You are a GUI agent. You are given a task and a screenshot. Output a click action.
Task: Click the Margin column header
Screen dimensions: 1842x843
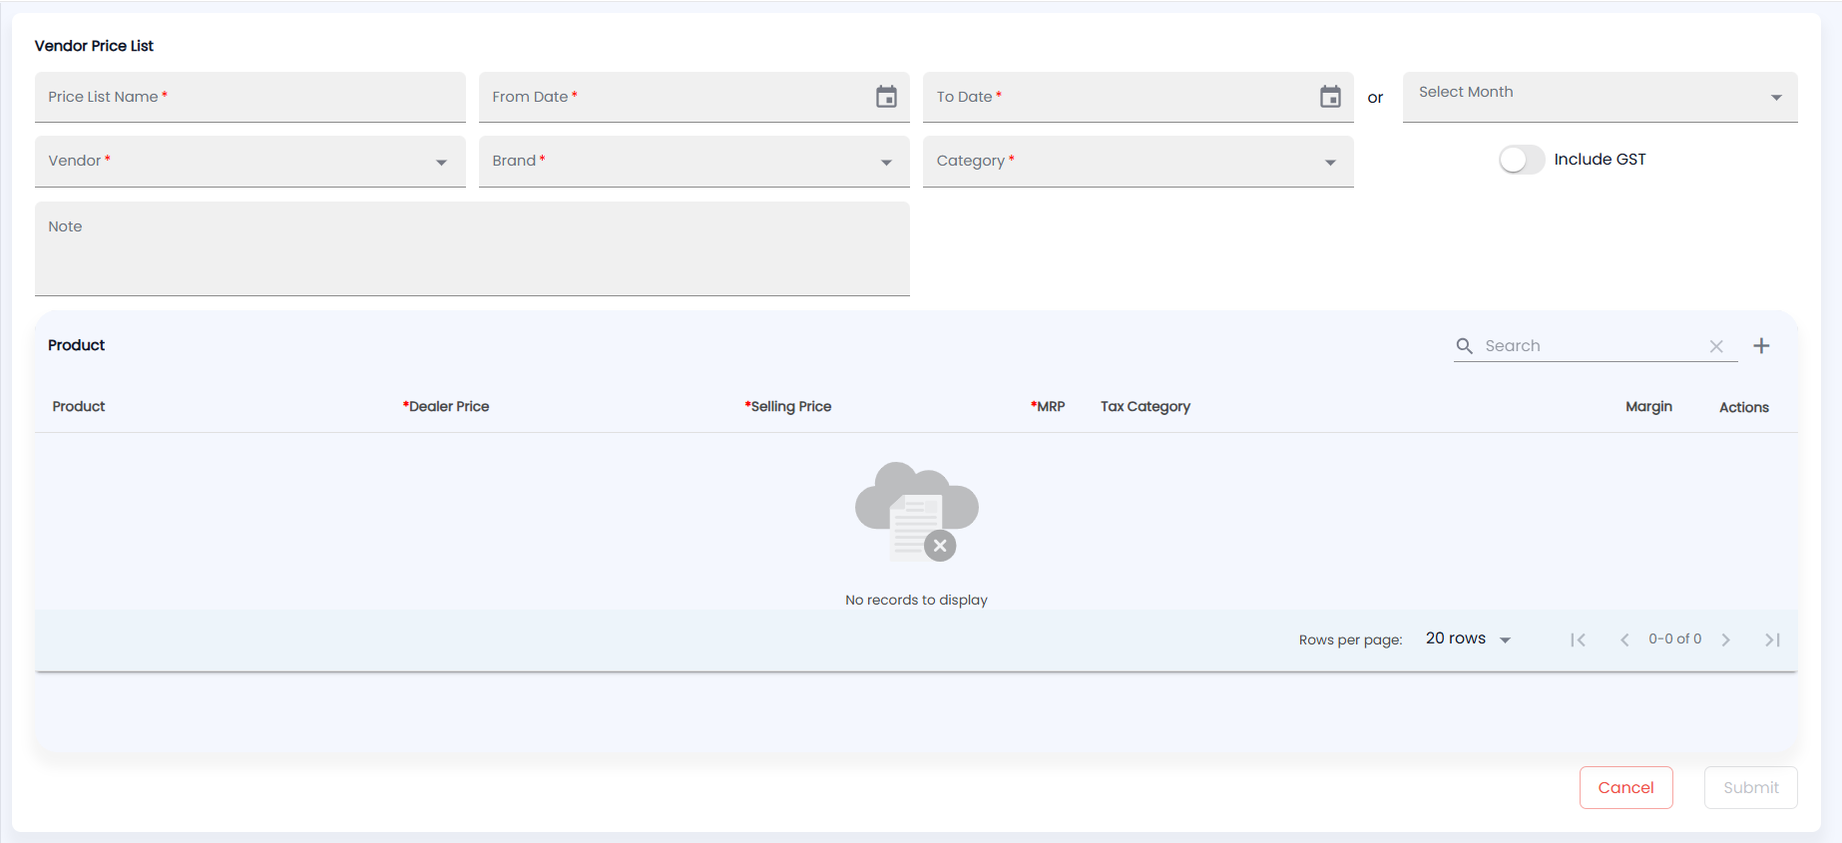(1648, 406)
